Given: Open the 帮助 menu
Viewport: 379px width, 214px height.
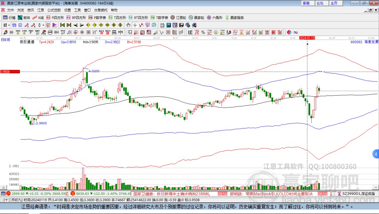Looking at the screenshot, I should point(114,10).
